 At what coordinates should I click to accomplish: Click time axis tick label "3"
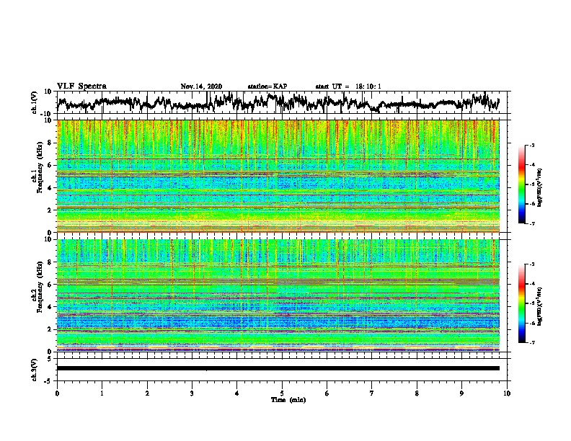192,393
